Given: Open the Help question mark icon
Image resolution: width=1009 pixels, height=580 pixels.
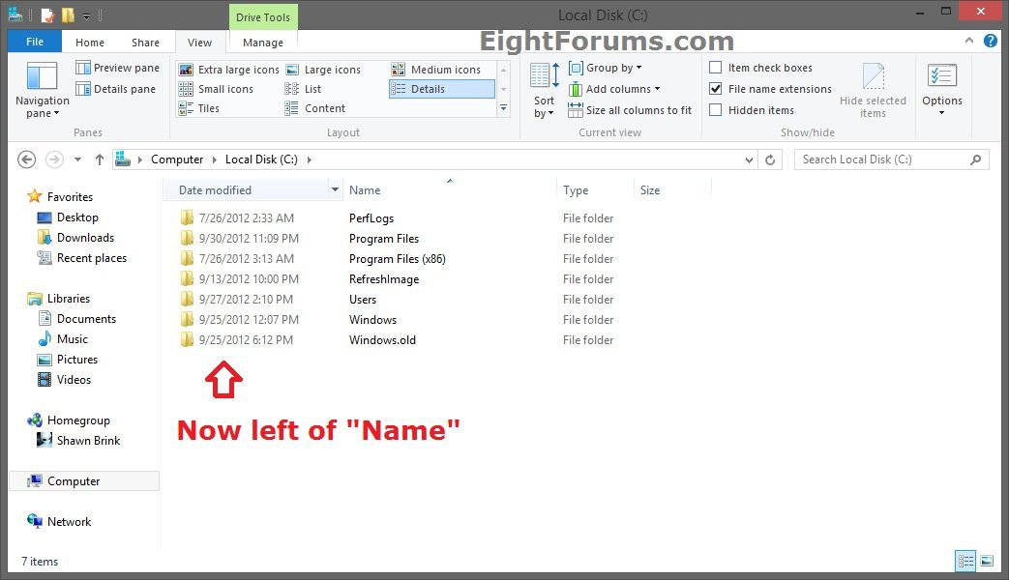Looking at the screenshot, I should pyautogui.click(x=991, y=42).
